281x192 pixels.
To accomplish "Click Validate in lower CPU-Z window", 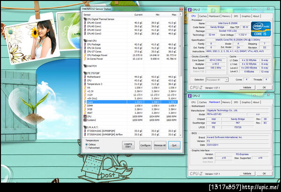I will click(247, 174).
